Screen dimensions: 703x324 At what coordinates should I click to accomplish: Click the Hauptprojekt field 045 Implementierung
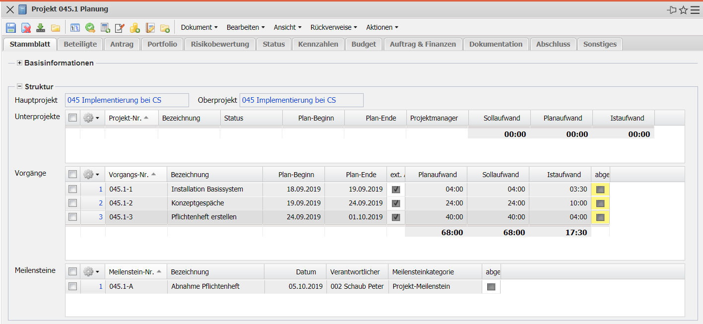coord(127,100)
